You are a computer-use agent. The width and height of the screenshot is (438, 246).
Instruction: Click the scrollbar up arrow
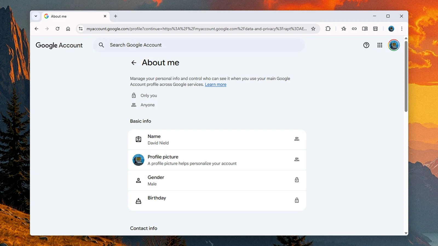click(406, 38)
